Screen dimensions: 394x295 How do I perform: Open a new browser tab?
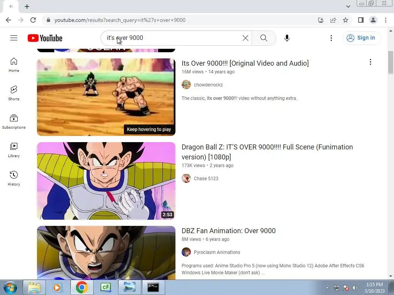(x=27, y=7)
